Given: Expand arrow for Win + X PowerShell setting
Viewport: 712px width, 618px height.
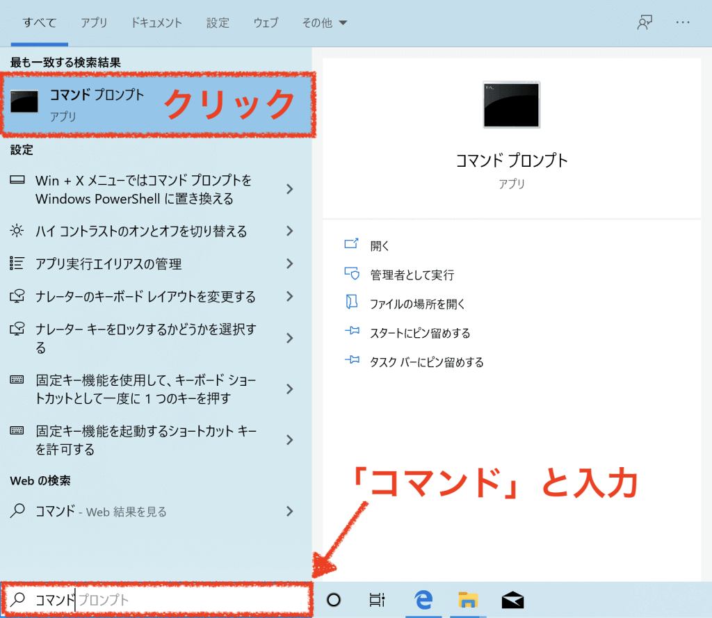Looking at the screenshot, I should pyautogui.click(x=290, y=189).
